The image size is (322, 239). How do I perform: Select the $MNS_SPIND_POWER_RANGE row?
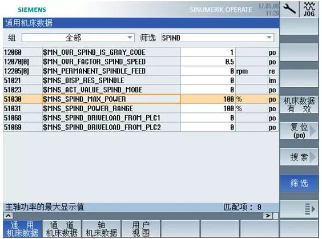pos(140,108)
